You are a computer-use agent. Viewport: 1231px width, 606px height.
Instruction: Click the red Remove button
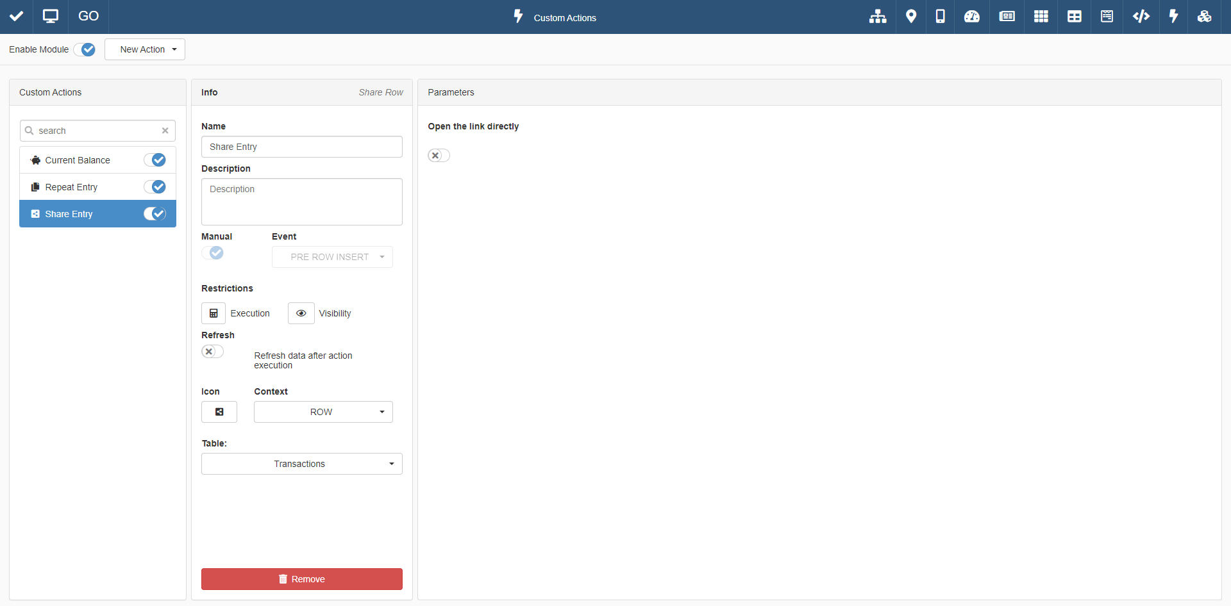301,579
